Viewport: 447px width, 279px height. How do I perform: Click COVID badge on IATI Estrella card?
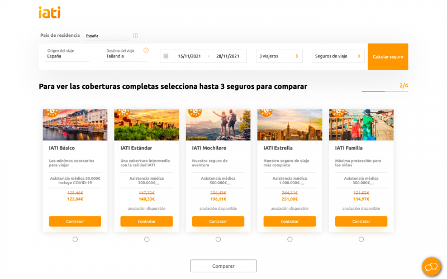[267, 113]
